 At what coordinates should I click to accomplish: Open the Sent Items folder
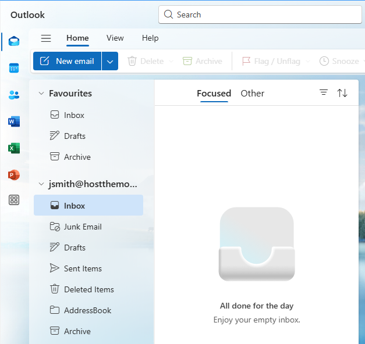pos(88,268)
